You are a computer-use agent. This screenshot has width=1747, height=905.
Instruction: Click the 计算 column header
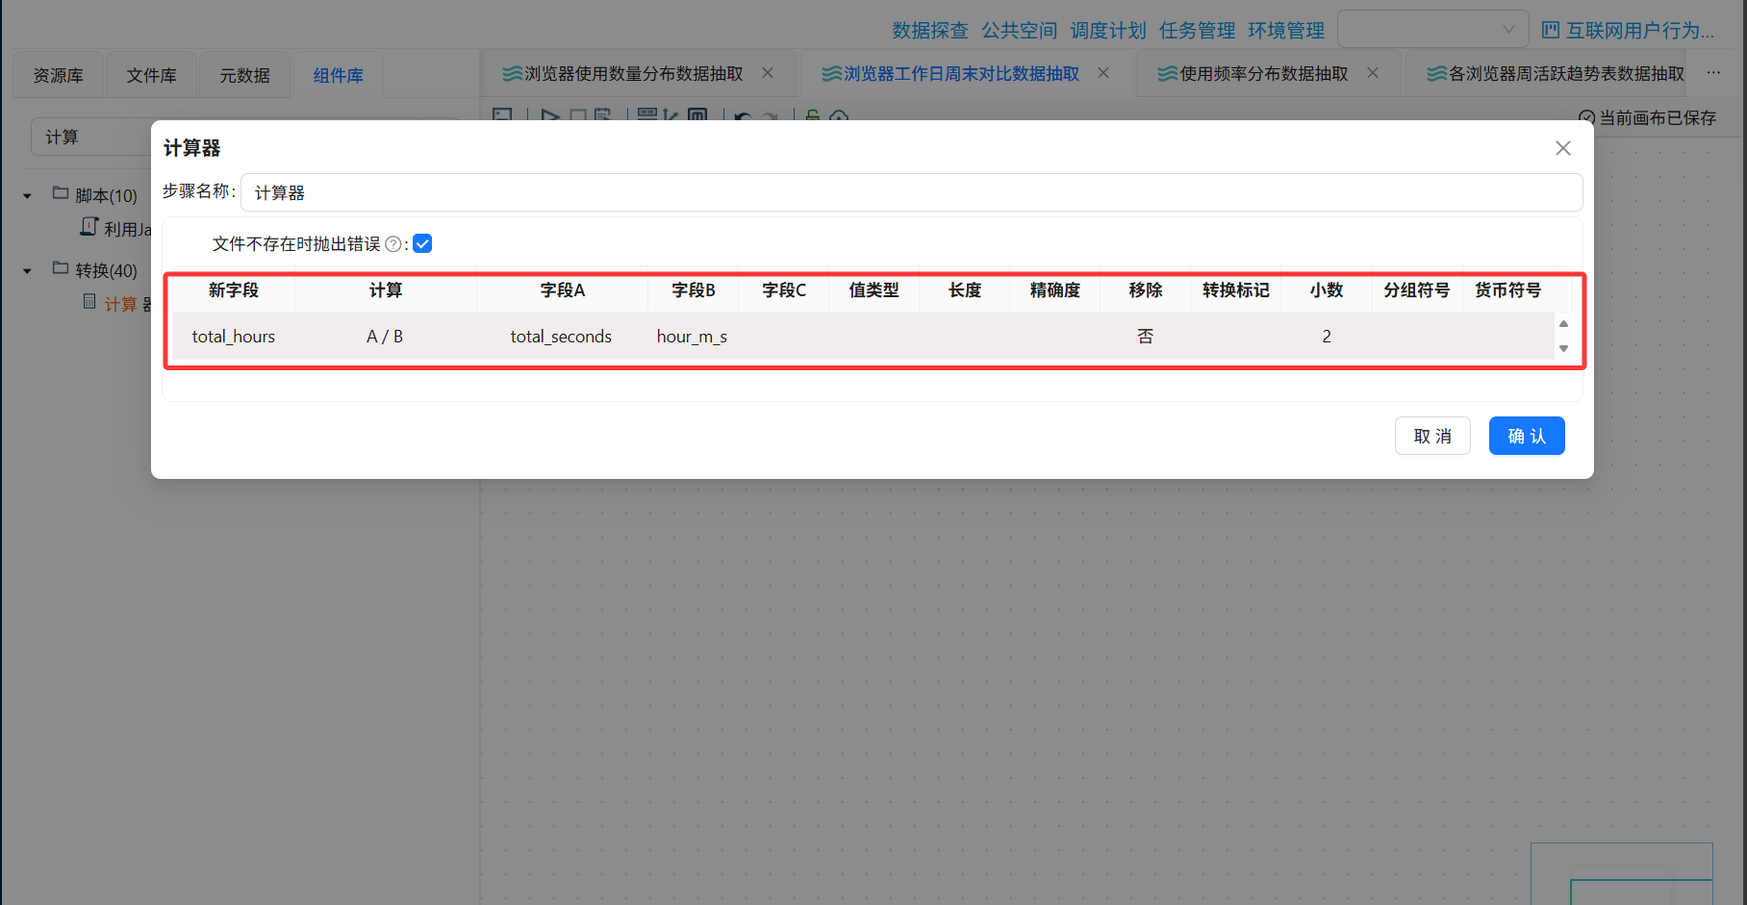point(386,290)
